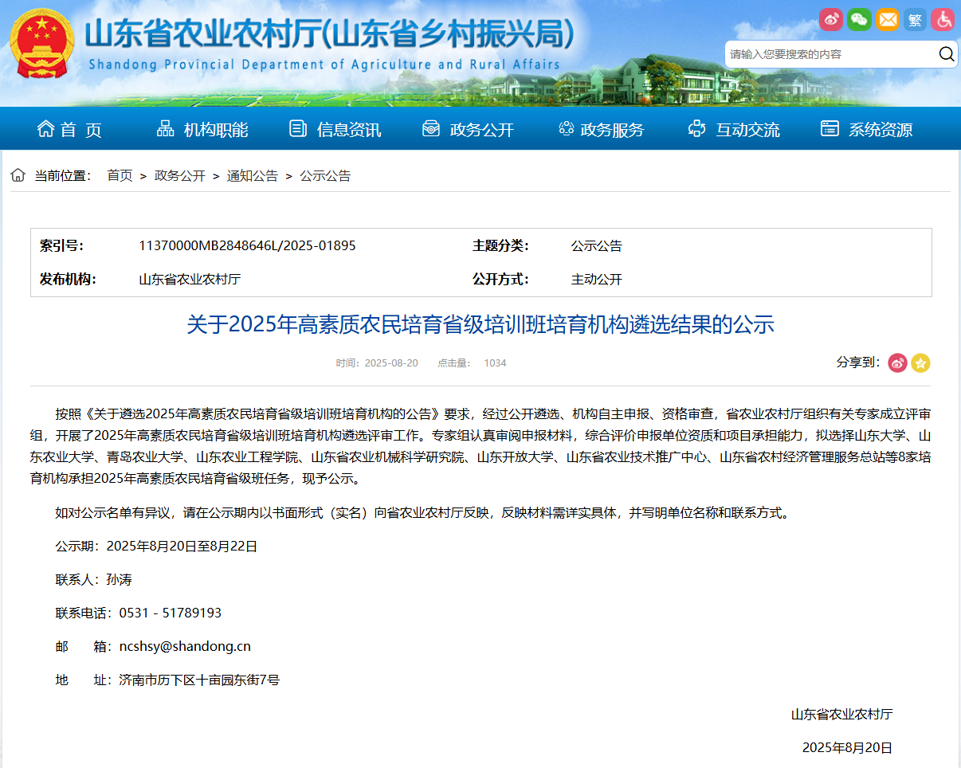Click the 机构职能 organization icon
This screenshot has width=961, height=768.
165,128
